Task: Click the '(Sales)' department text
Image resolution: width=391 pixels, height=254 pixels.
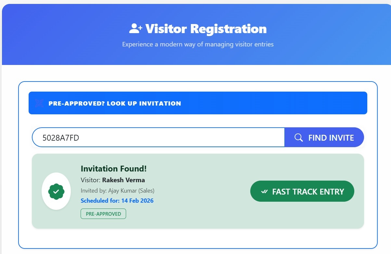Action: pos(146,191)
